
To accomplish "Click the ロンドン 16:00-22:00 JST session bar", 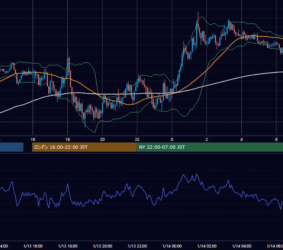I will [x=84, y=147].
